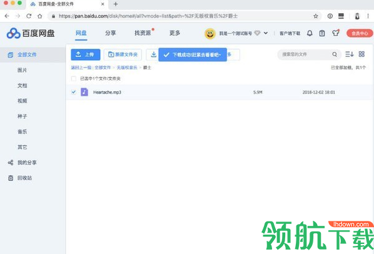This screenshot has width=374, height=254.
Task: Select 种子 in sidebar
Action: 22,116
